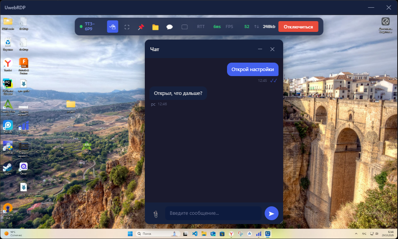This screenshot has width=398, height=239.
Task: Click the chat bubble icon in the toolbar
Action: pos(169,27)
